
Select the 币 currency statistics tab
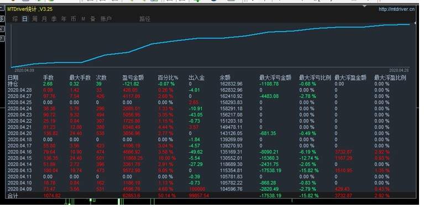click(74, 19)
